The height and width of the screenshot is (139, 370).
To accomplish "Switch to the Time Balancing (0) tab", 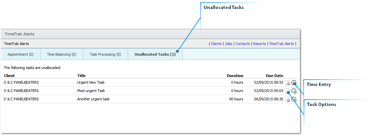I will point(62,54).
